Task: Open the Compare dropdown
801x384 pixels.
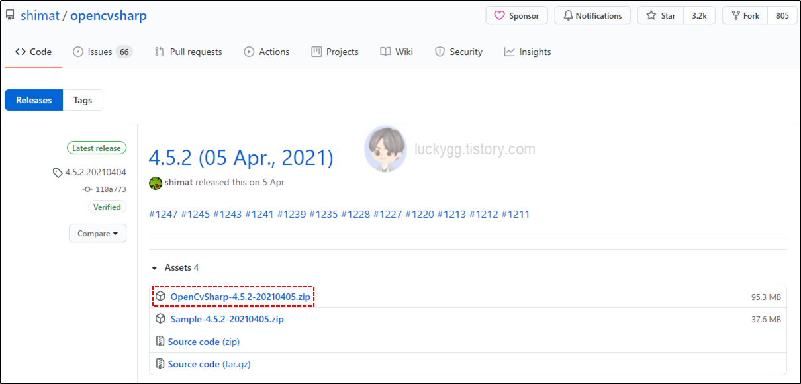Action: (97, 233)
